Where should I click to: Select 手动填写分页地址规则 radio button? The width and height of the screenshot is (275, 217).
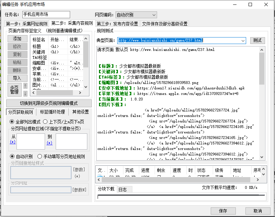point(61,156)
